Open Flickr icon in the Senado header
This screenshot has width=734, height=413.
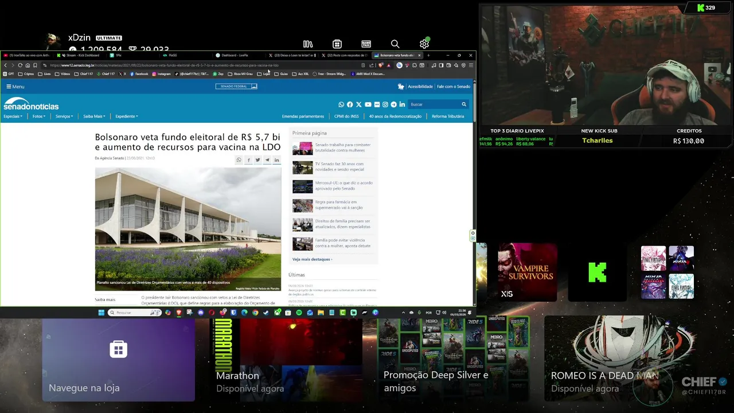coord(376,104)
